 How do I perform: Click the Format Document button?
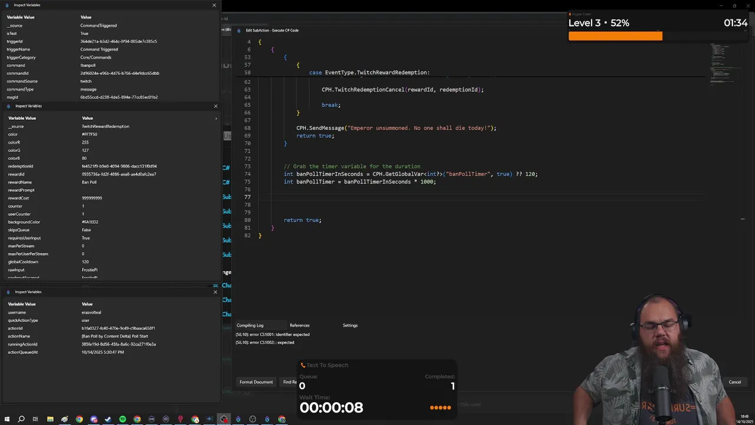[x=256, y=382]
